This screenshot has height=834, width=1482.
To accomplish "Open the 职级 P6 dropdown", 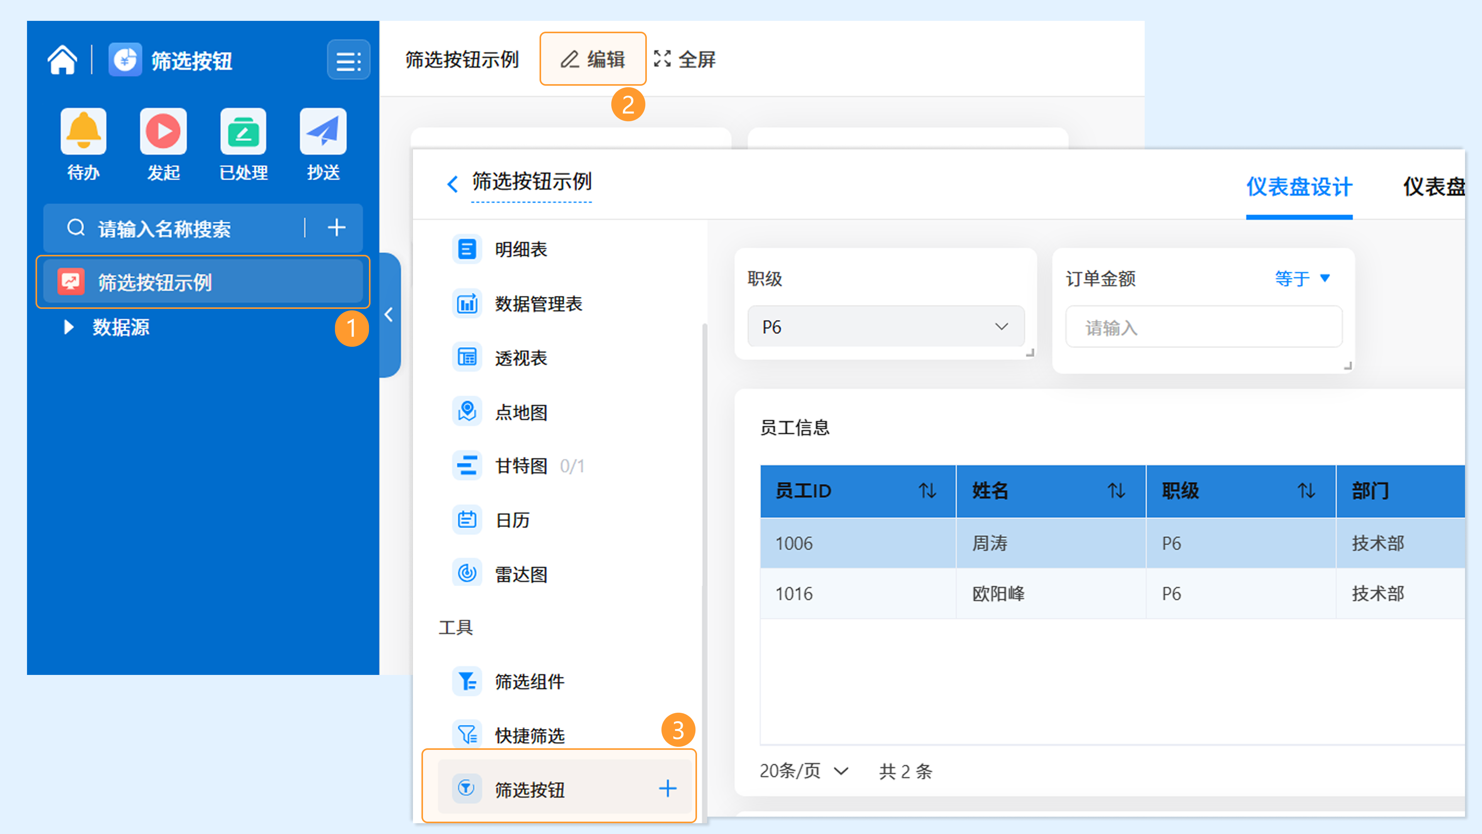I will [x=886, y=326].
